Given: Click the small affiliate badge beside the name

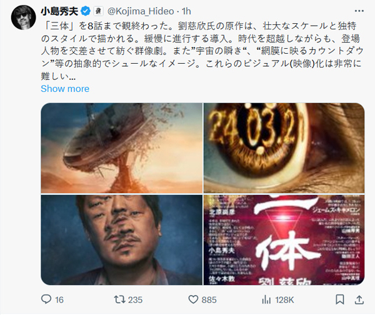Looking at the screenshot, I should [98, 11].
